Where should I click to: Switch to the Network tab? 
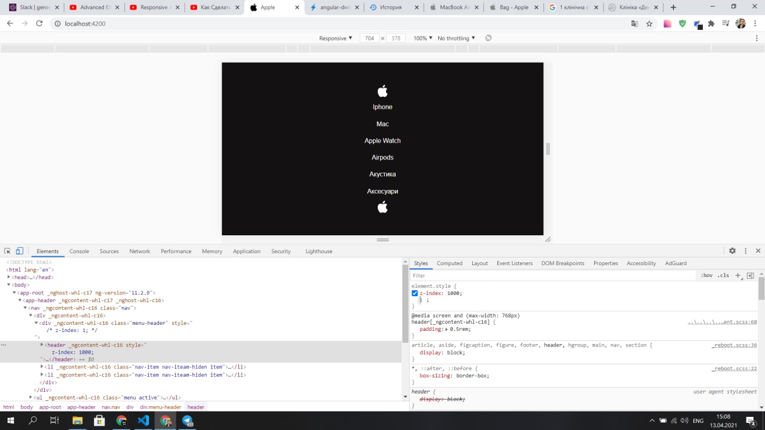coord(140,251)
